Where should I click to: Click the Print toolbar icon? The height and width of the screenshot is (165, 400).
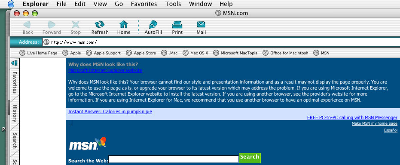tap(177, 25)
